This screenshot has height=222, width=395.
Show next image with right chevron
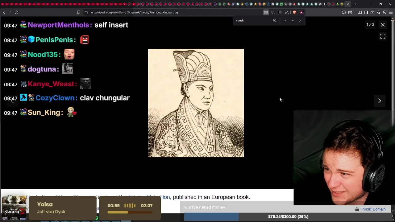click(380, 101)
